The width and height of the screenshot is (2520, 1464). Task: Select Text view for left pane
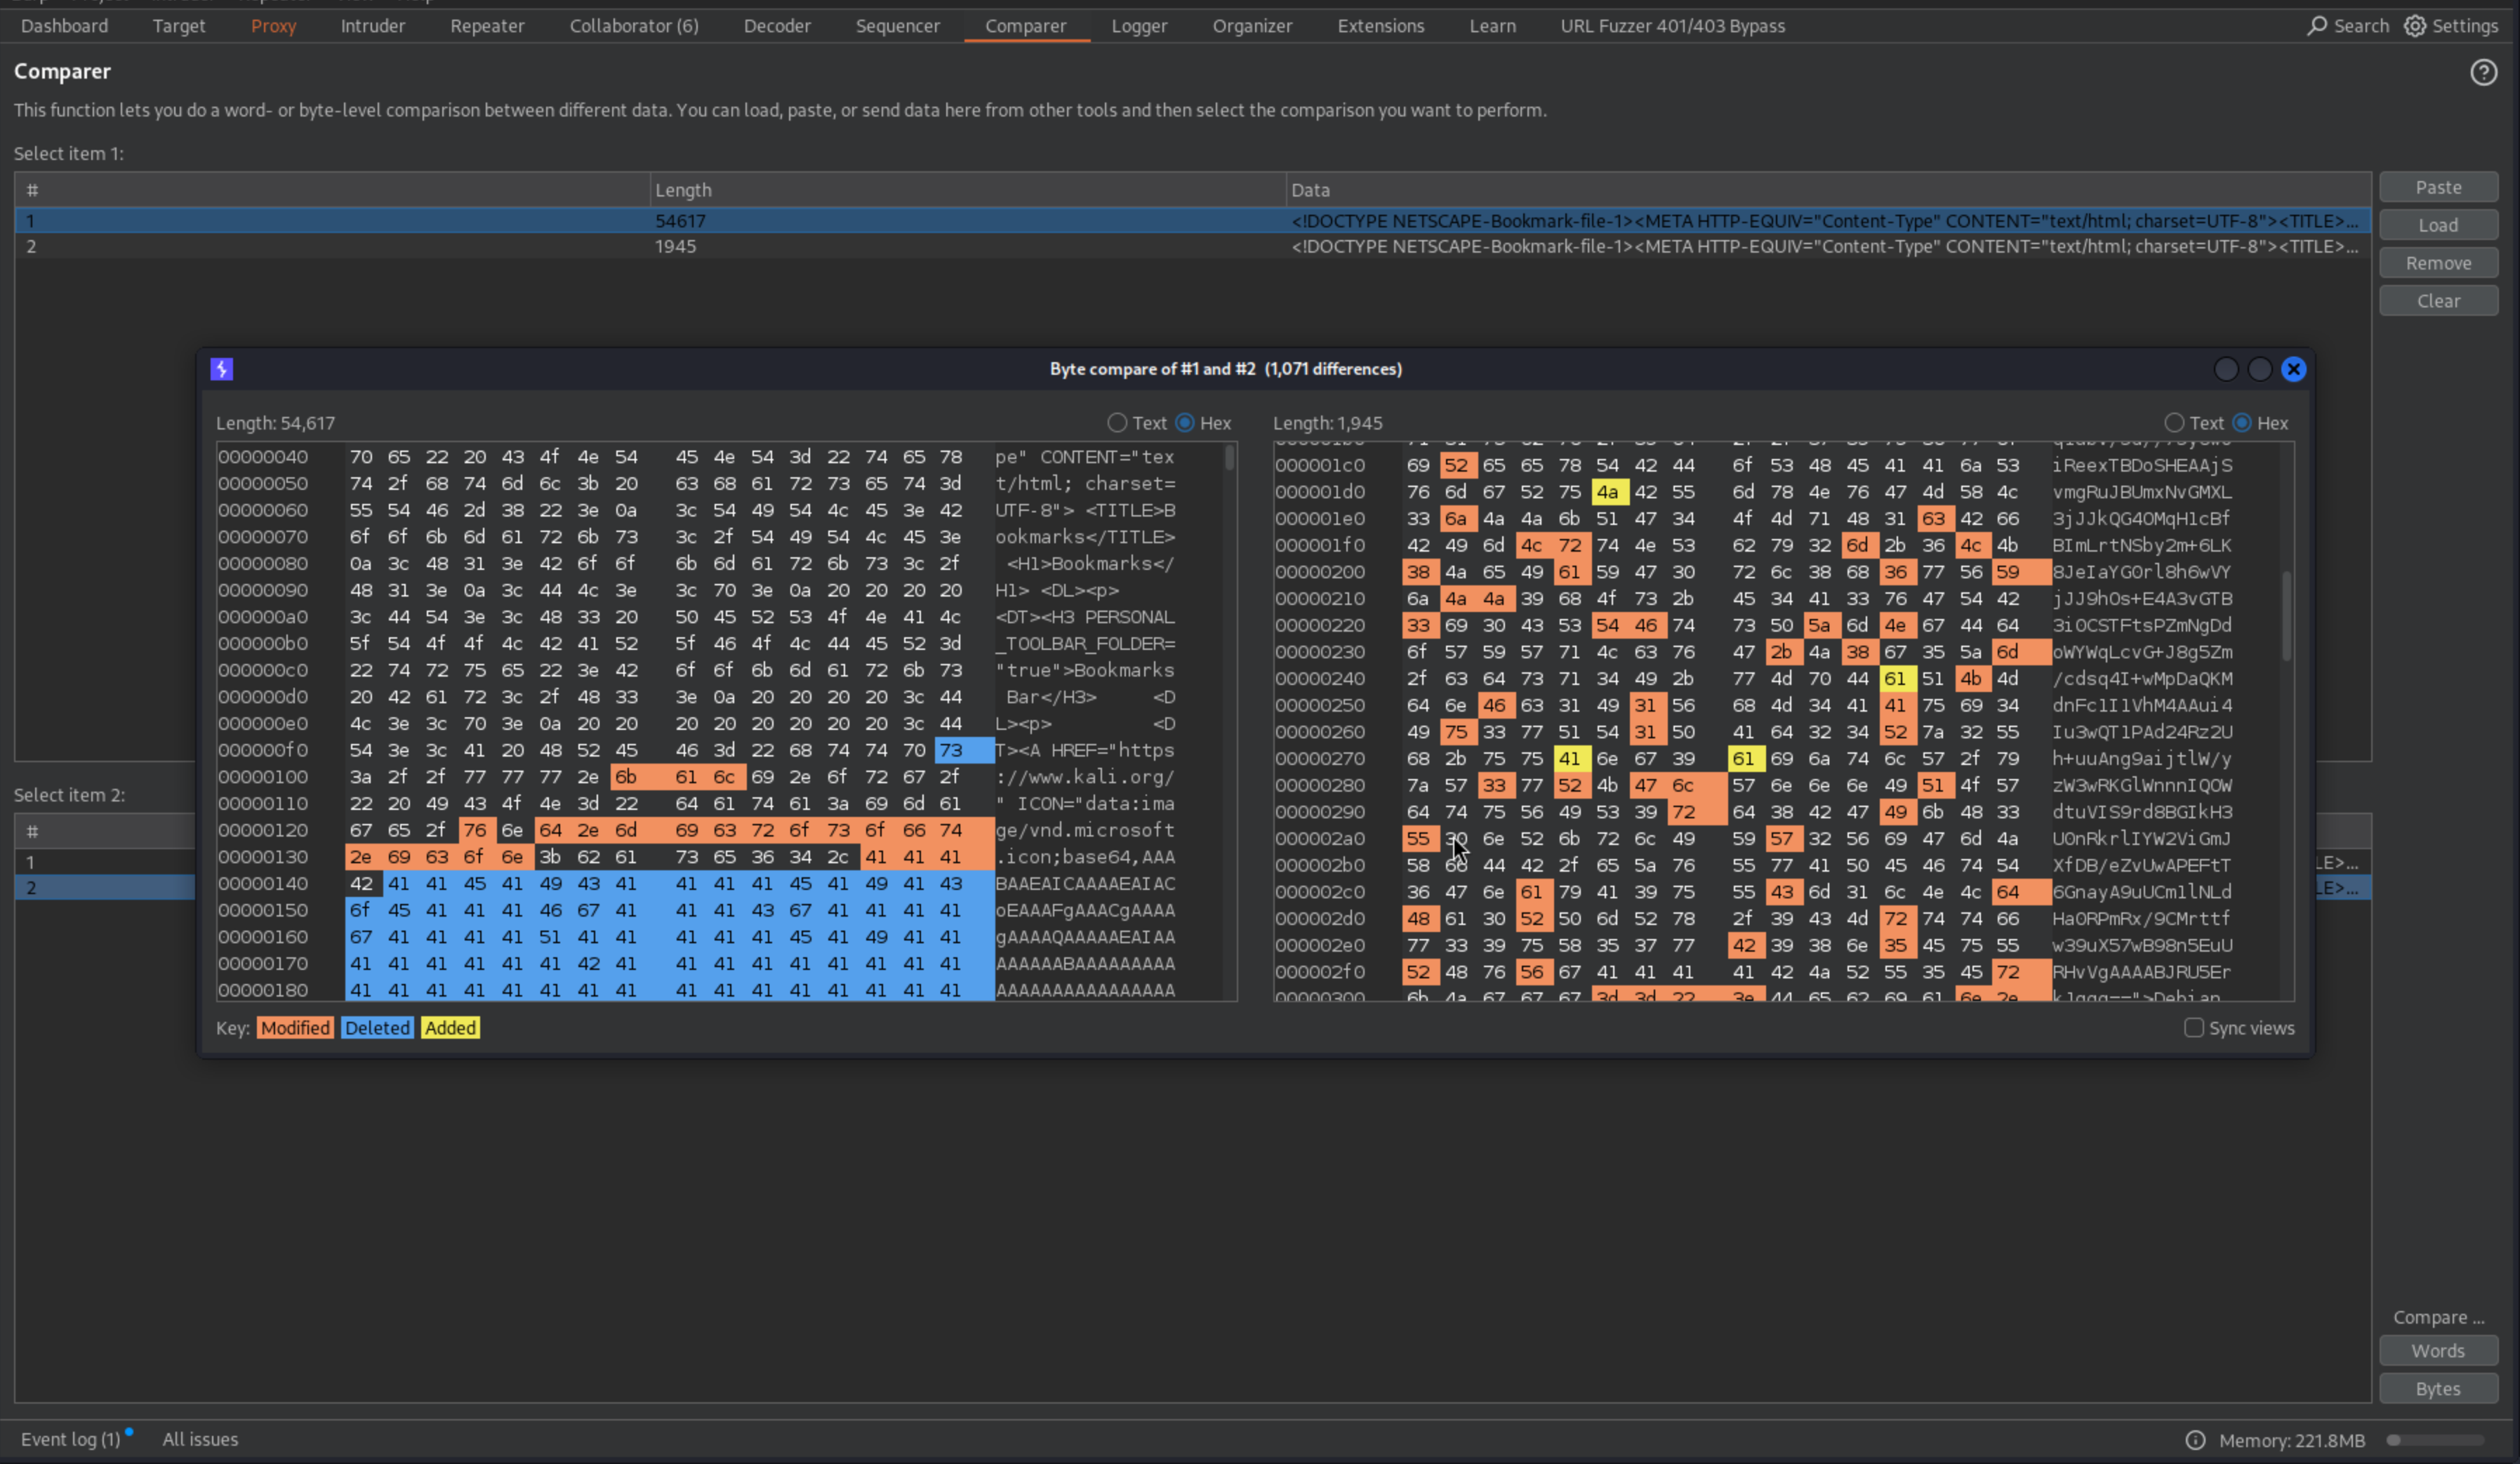[x=1117, y=423]
